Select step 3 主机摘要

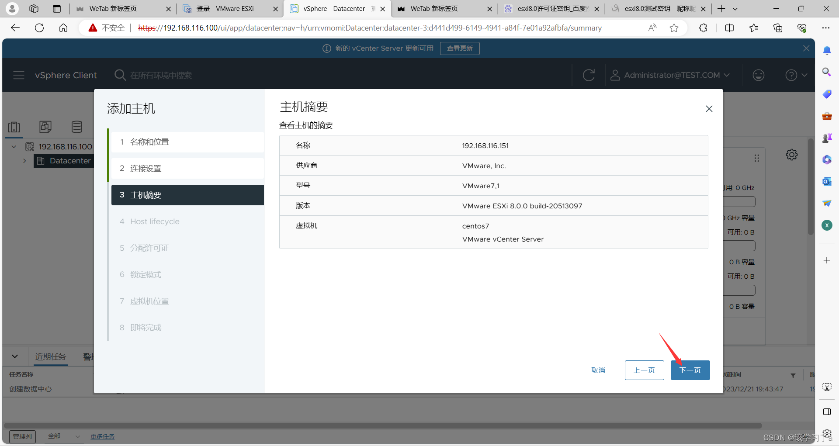click(x=187, y=195)
